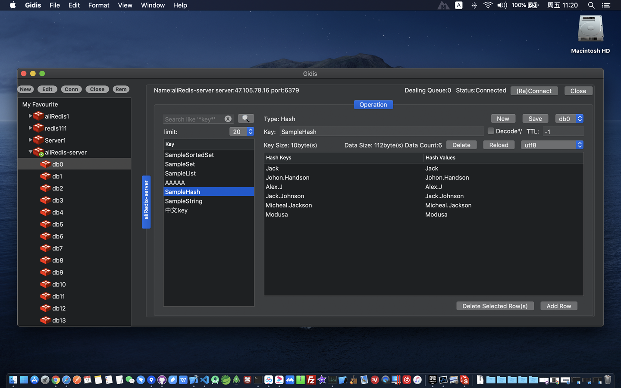Open the Trash in the dock
The image size is (621, 388).
click(x=608, y=380)
